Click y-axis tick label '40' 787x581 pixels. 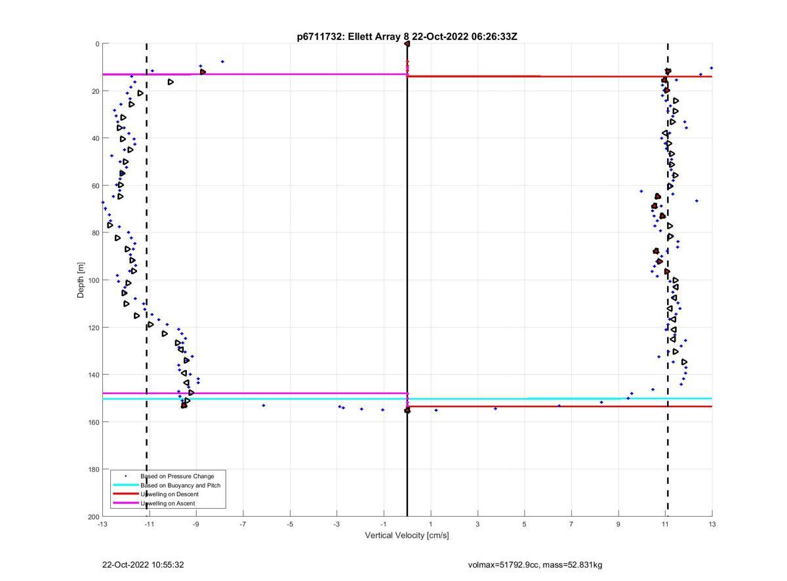pos(95,139)
